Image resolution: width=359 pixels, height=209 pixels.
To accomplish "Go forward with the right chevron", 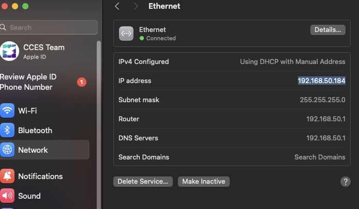I will point(136,6).
